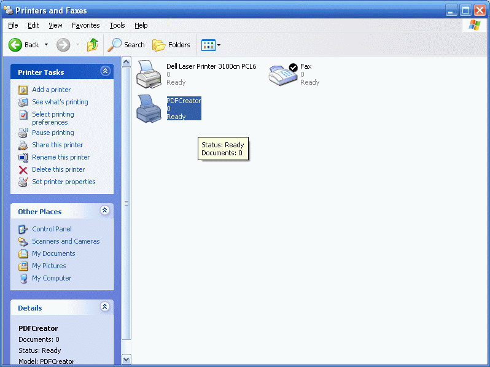Viewport: 490px width, 367px height.
Task: Minimize the Printers and Faxes window
Action: pyautogui.click(x=451, y=10)
